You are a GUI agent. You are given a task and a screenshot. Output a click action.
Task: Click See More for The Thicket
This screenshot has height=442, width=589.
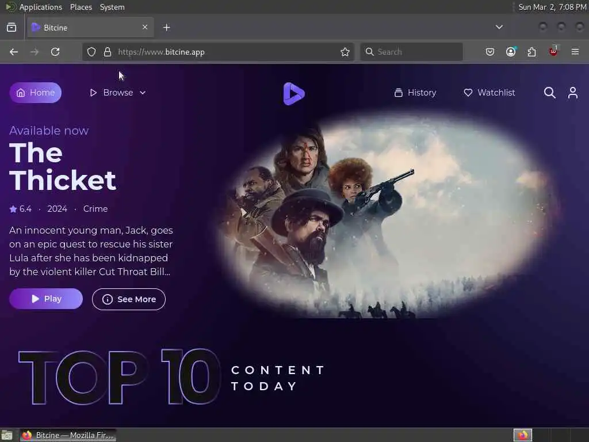coord(129,299)
